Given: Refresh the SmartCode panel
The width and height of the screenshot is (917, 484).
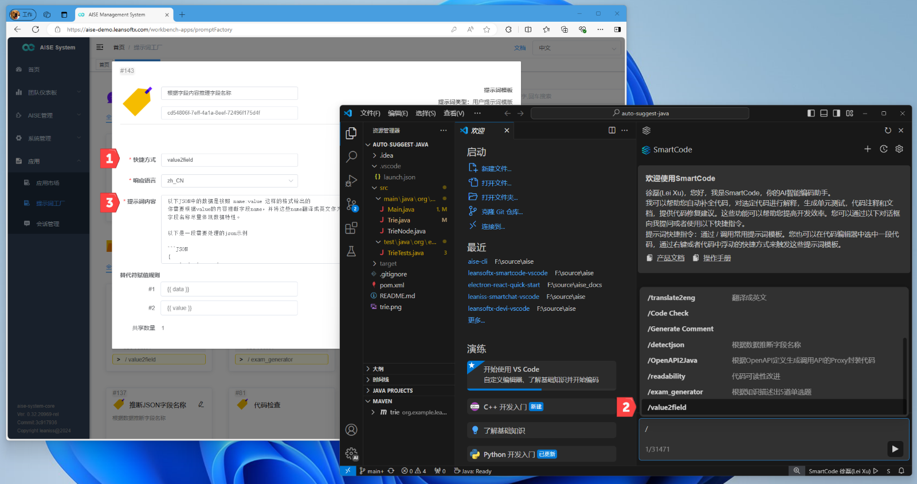Looking at the screenshot, I should (x=888, y=131).
